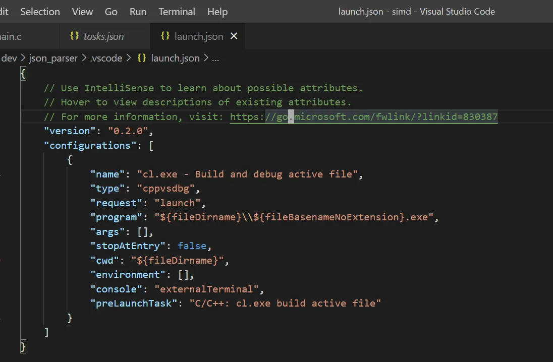Click the opening brace of the file
This screenshot has width=553, height=362.
[x=23, y=74]
